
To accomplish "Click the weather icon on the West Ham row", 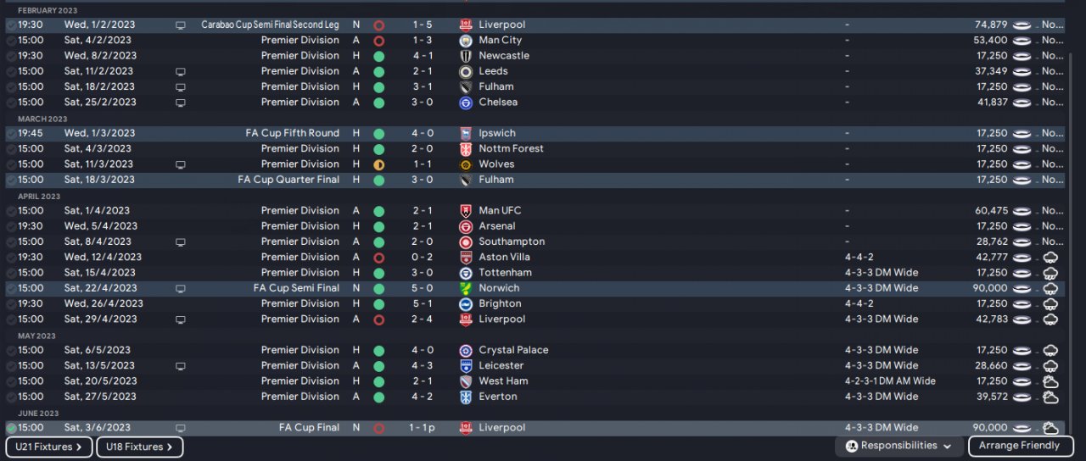I will 1050,381.
